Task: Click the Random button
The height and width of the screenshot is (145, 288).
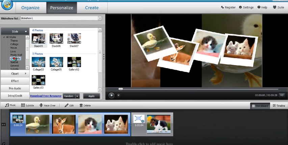Action: pyautogui.click(x=69, y=96)
